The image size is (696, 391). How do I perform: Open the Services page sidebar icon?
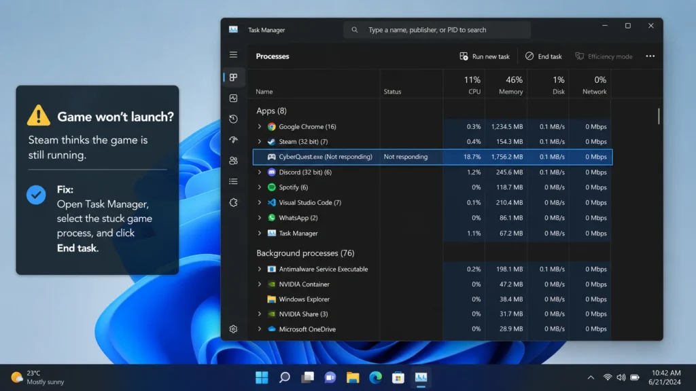(x=233, y=202)
